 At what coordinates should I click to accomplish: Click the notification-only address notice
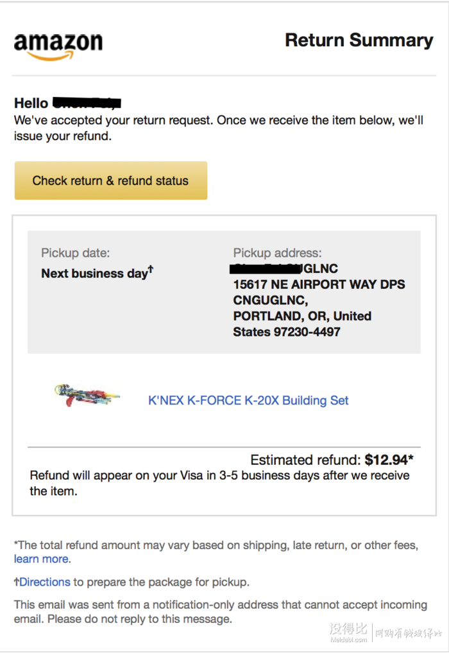tap(220, 612)
